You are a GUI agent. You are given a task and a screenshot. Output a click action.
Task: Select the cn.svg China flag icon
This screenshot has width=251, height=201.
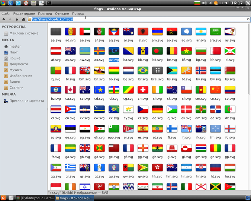click(x=215, y=90)
